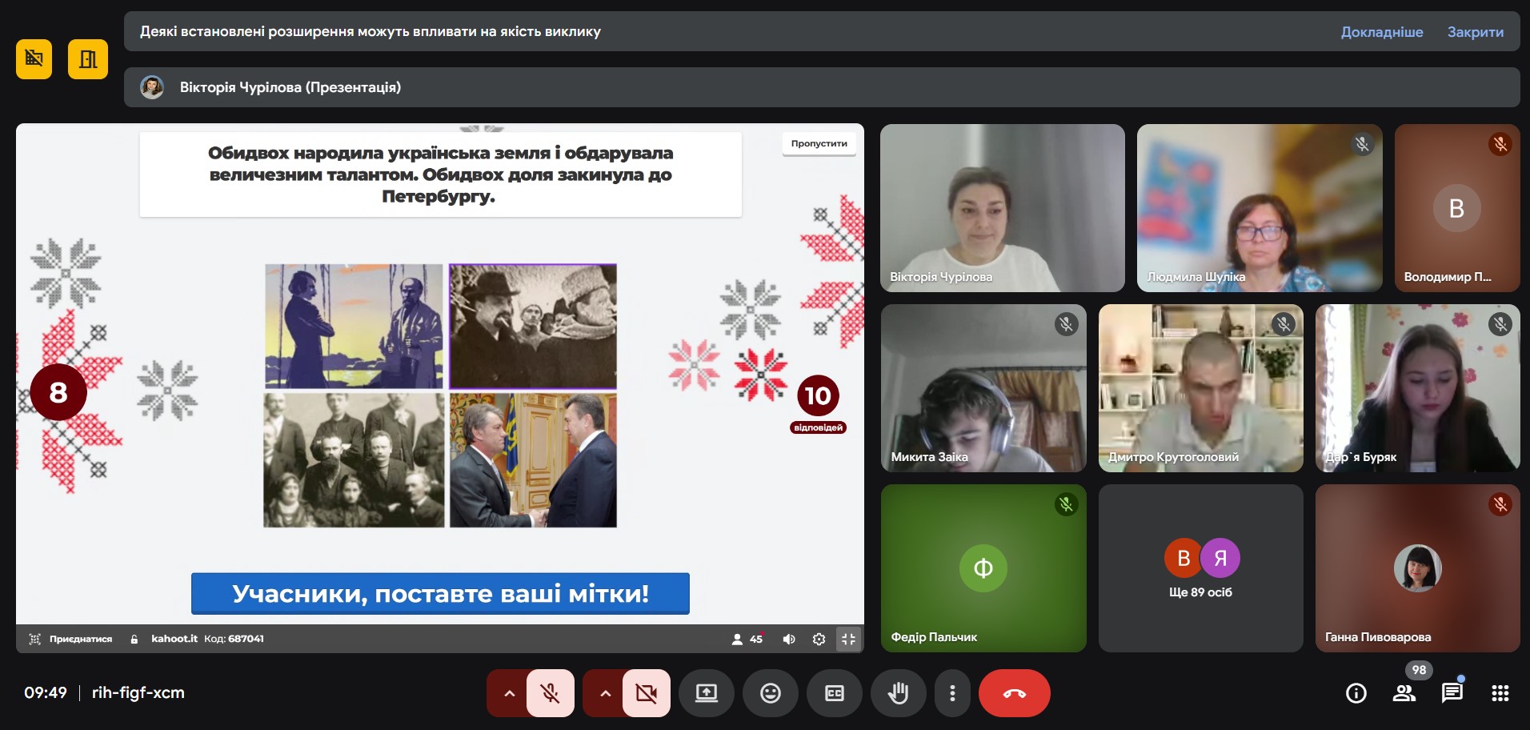Screen dimensions: 1530x730
Task: Open activities grid icon
Action: tap(1500, 693)
